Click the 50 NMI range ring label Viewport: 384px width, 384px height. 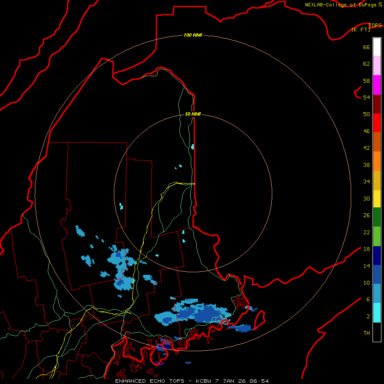point(193,114)
